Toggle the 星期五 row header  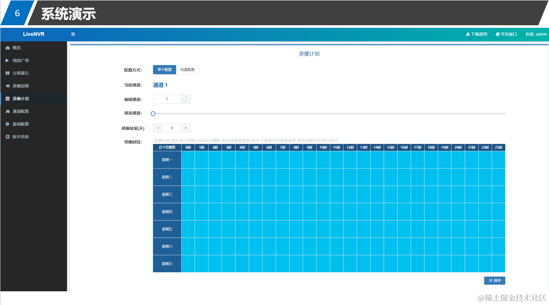(167, 229)
